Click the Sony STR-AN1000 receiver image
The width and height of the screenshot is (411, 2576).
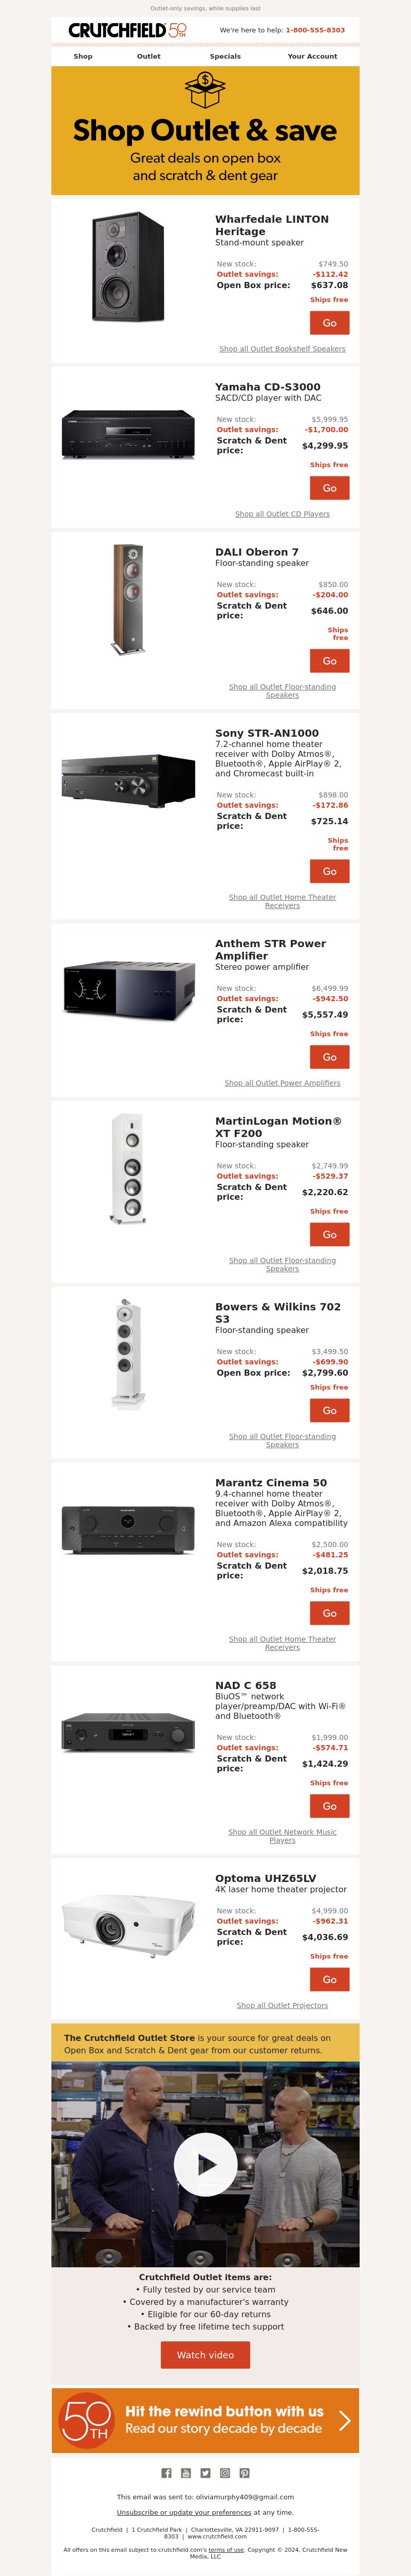(128, 775)
